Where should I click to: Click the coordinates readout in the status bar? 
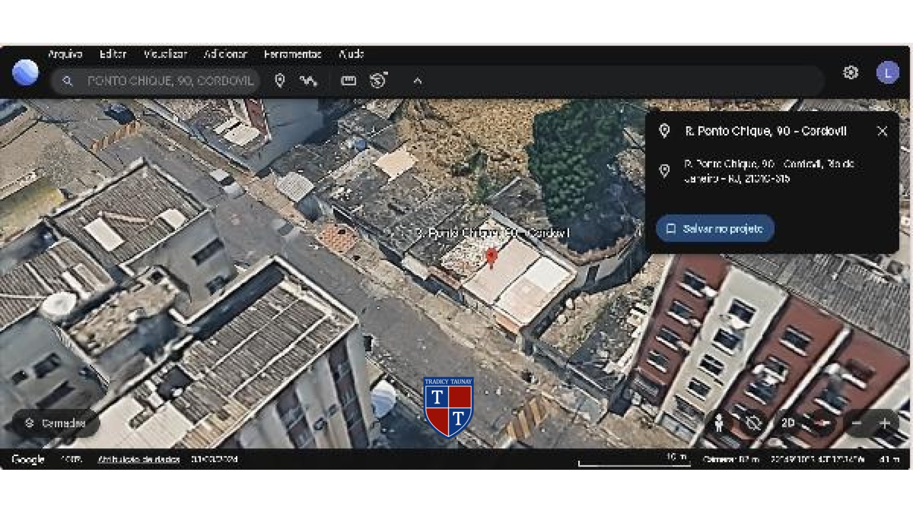coord(817,459)
